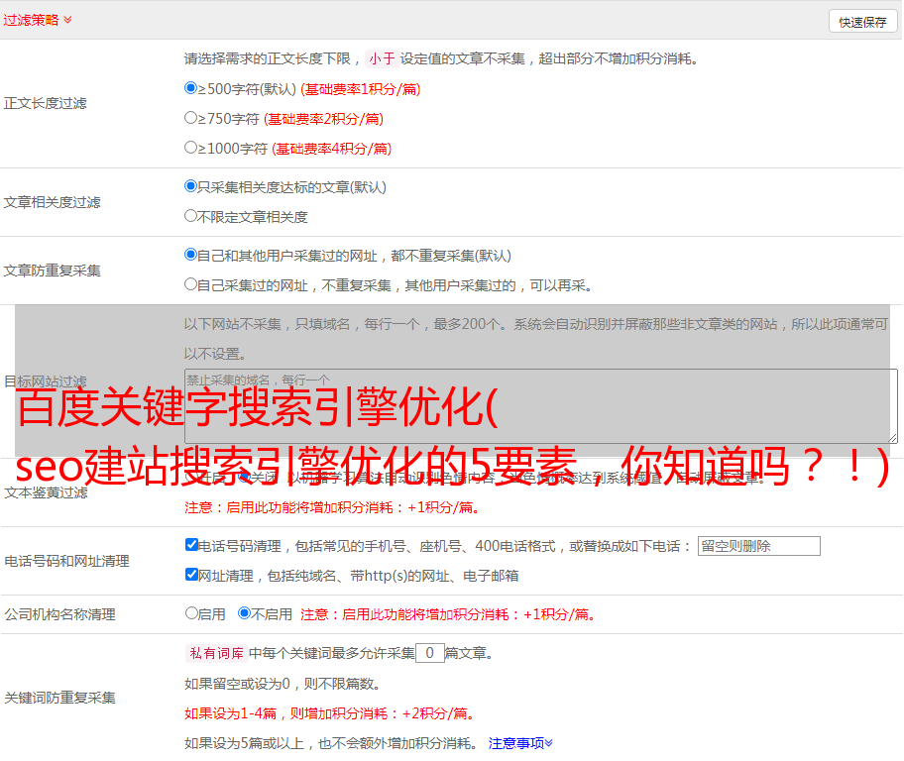Click the red note 如果设为1-4篇，则增加积分消耗

click(330, 713)
